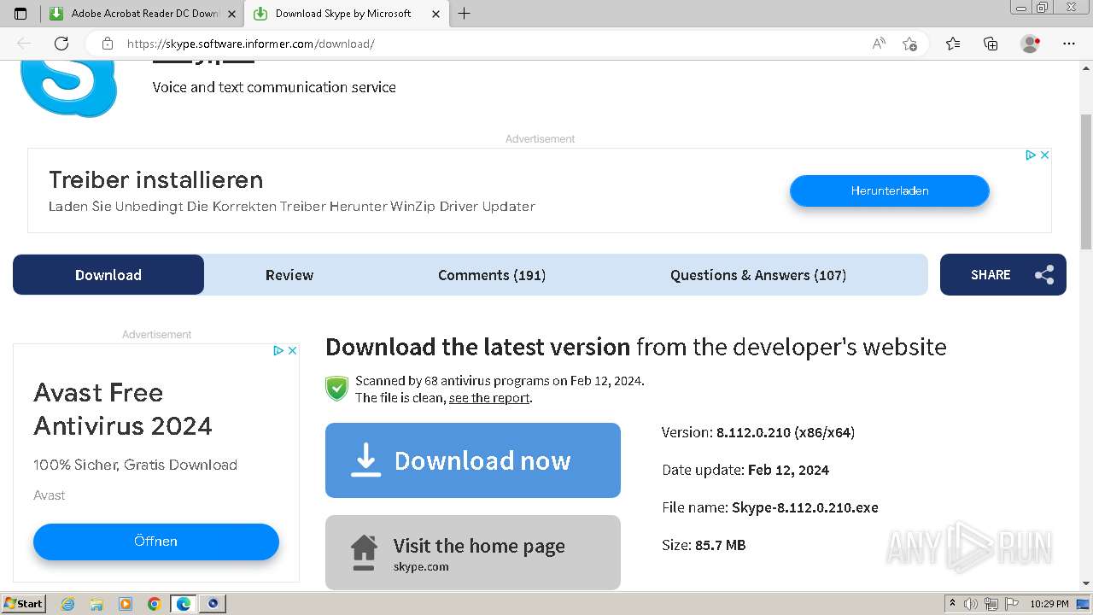Close the Avast Free Antivirus ad
This screenshot has height=615, width=1093.
(x=292, y=350)
